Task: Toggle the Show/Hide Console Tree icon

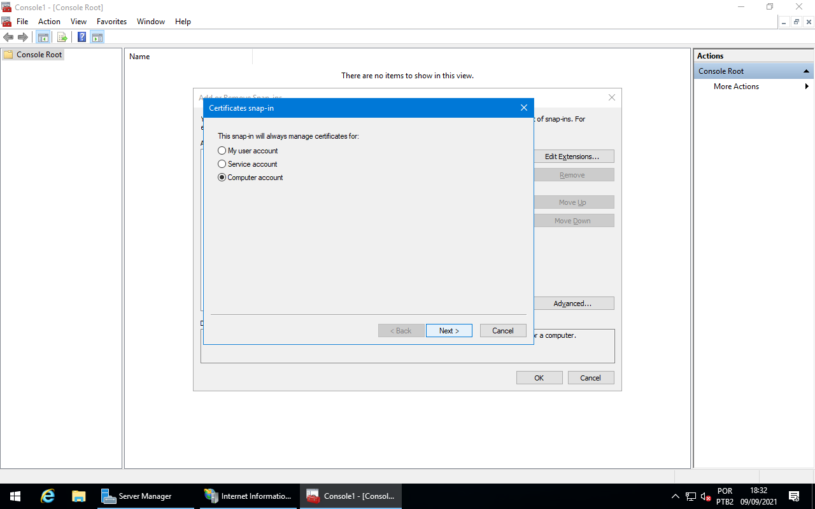Action: coord(43,36)
